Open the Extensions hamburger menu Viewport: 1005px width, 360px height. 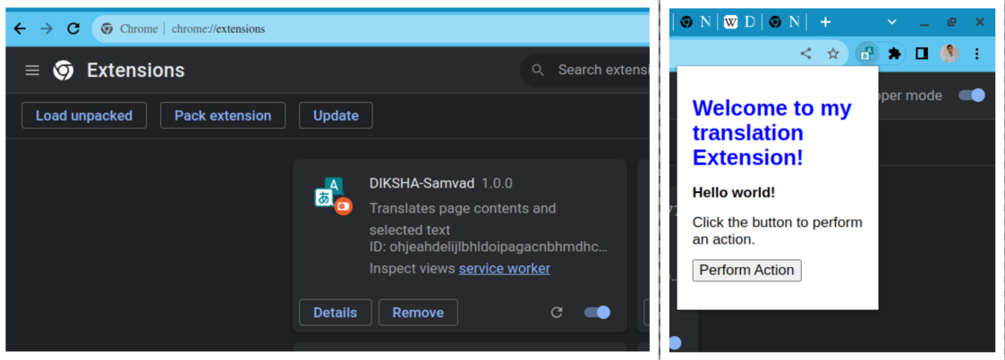[32, 71]
